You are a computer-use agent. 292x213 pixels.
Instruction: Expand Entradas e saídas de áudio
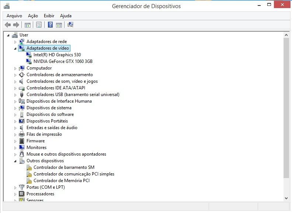point(15,128)
